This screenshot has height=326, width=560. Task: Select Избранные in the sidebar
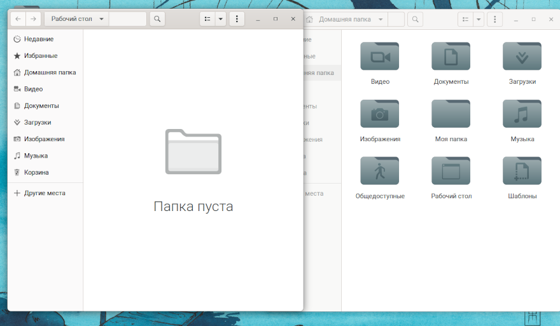tap(40, 56)
